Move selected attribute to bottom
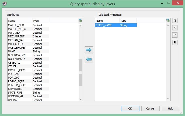Screen dimensions: 185x116 pyautogui.click(x=175, y=42)
